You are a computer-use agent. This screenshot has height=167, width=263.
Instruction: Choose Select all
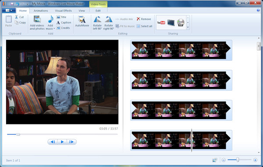(x=144, y=26)
